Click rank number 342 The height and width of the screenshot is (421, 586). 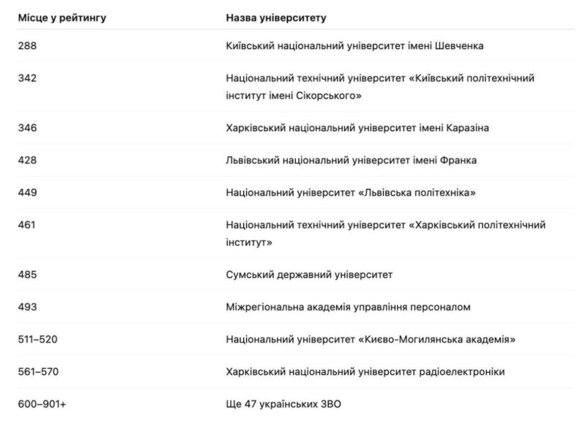(x=27, y=78)
